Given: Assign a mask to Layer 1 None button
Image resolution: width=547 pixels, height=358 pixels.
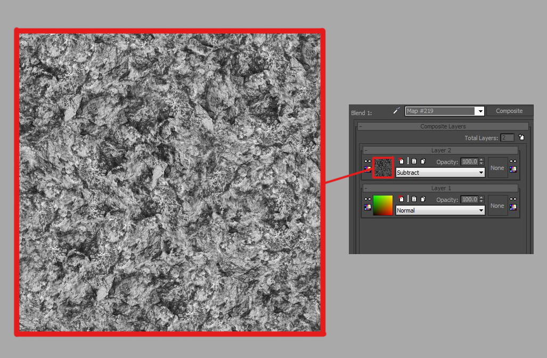Looking at the screenshot, I should click(497, 206).
